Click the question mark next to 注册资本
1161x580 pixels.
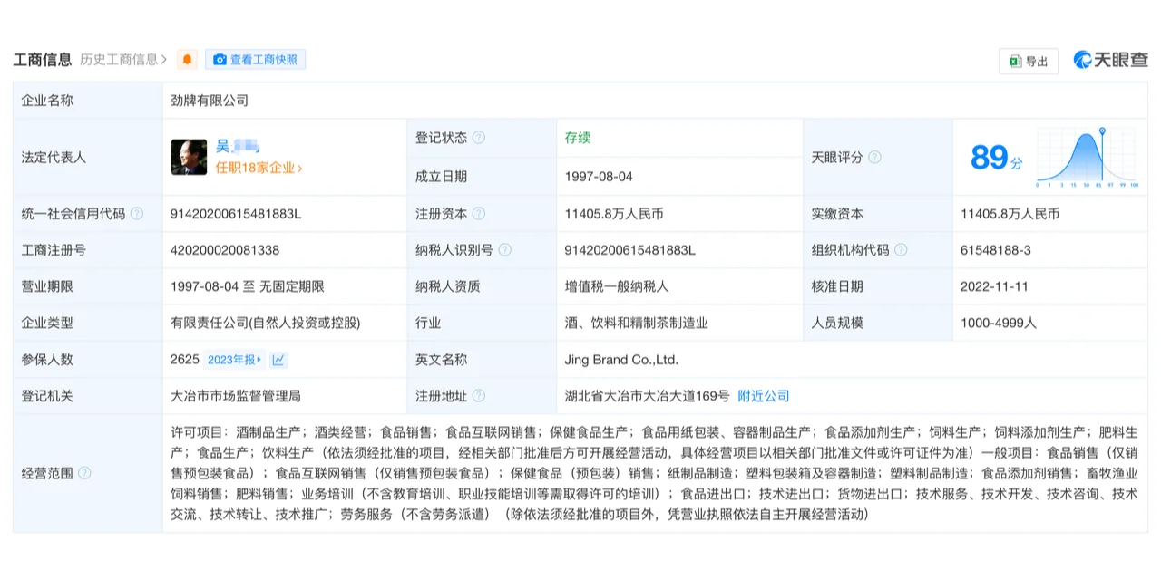pyautogui.click(x=479, y=213)
